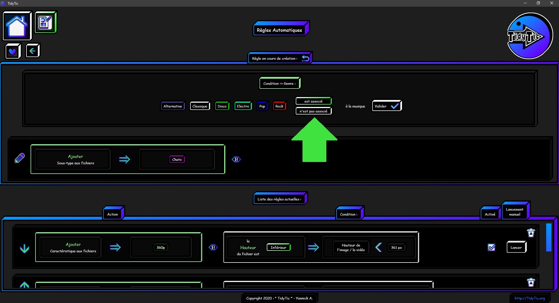
Task: Choose the Alternative genre
Action: tap(173, 106)
